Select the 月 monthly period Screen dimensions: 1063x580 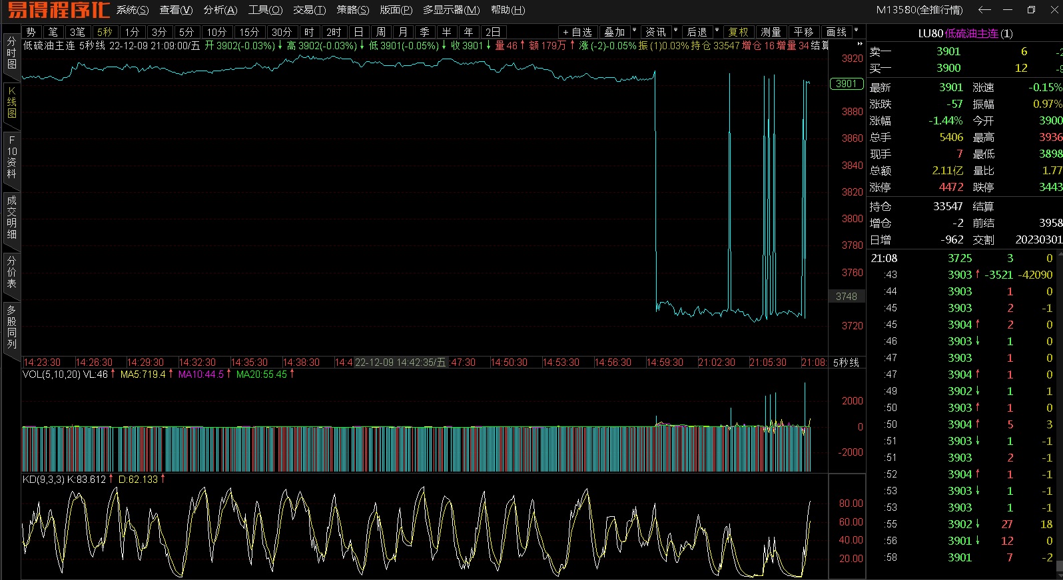pos(402,32)
